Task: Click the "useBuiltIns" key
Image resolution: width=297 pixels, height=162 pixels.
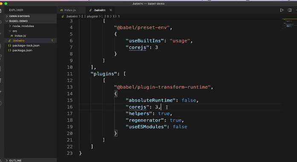Action: (145, 41)
